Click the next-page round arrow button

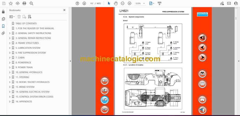(202, 57)
